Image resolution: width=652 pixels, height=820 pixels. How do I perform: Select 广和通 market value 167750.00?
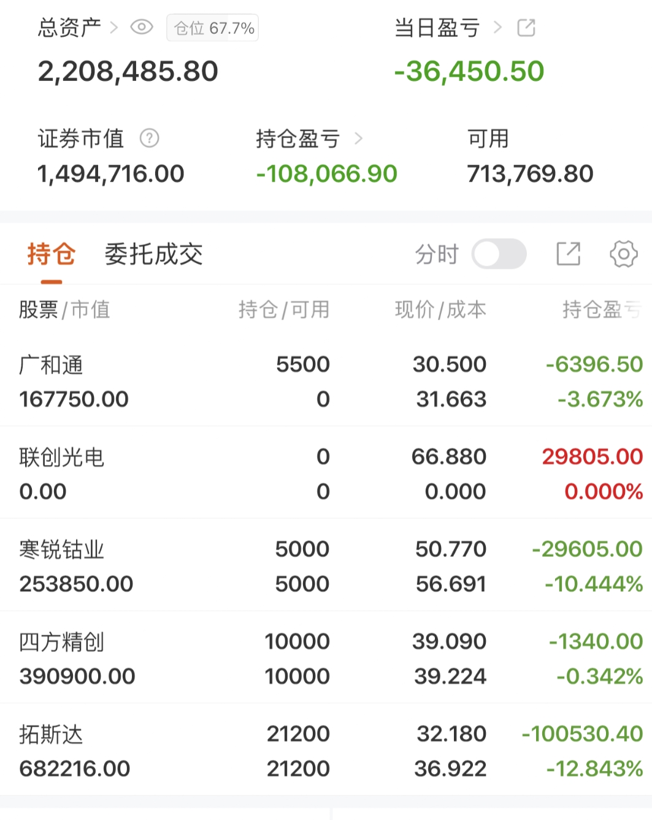pos(74,399)
